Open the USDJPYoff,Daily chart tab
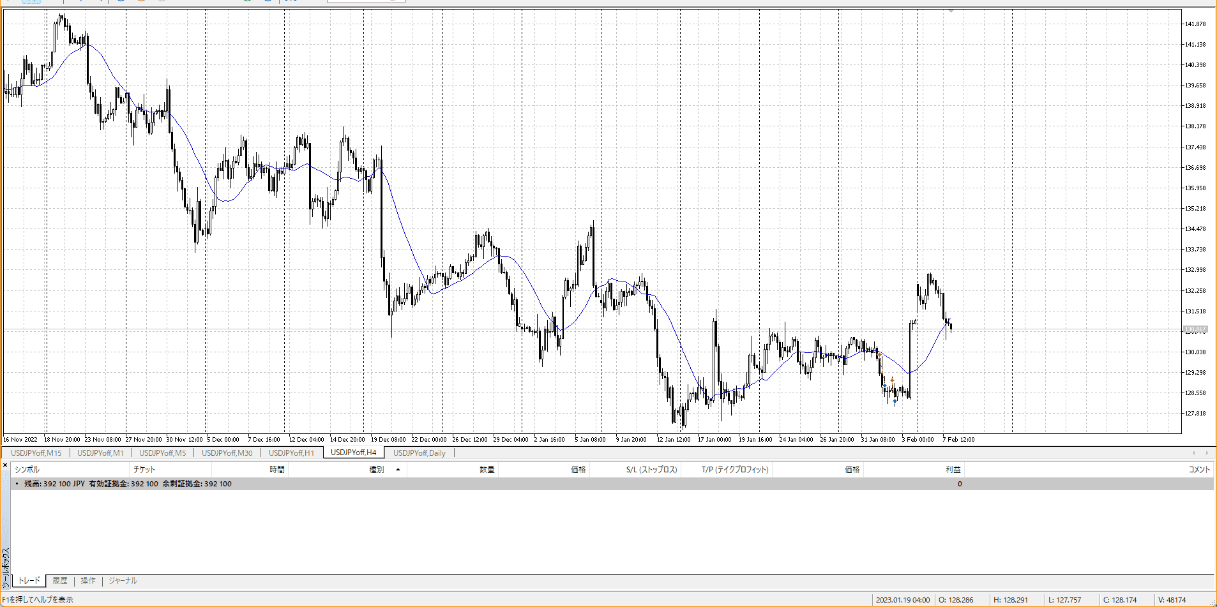Screen dimensions: 1217x607 coord(419,453)
